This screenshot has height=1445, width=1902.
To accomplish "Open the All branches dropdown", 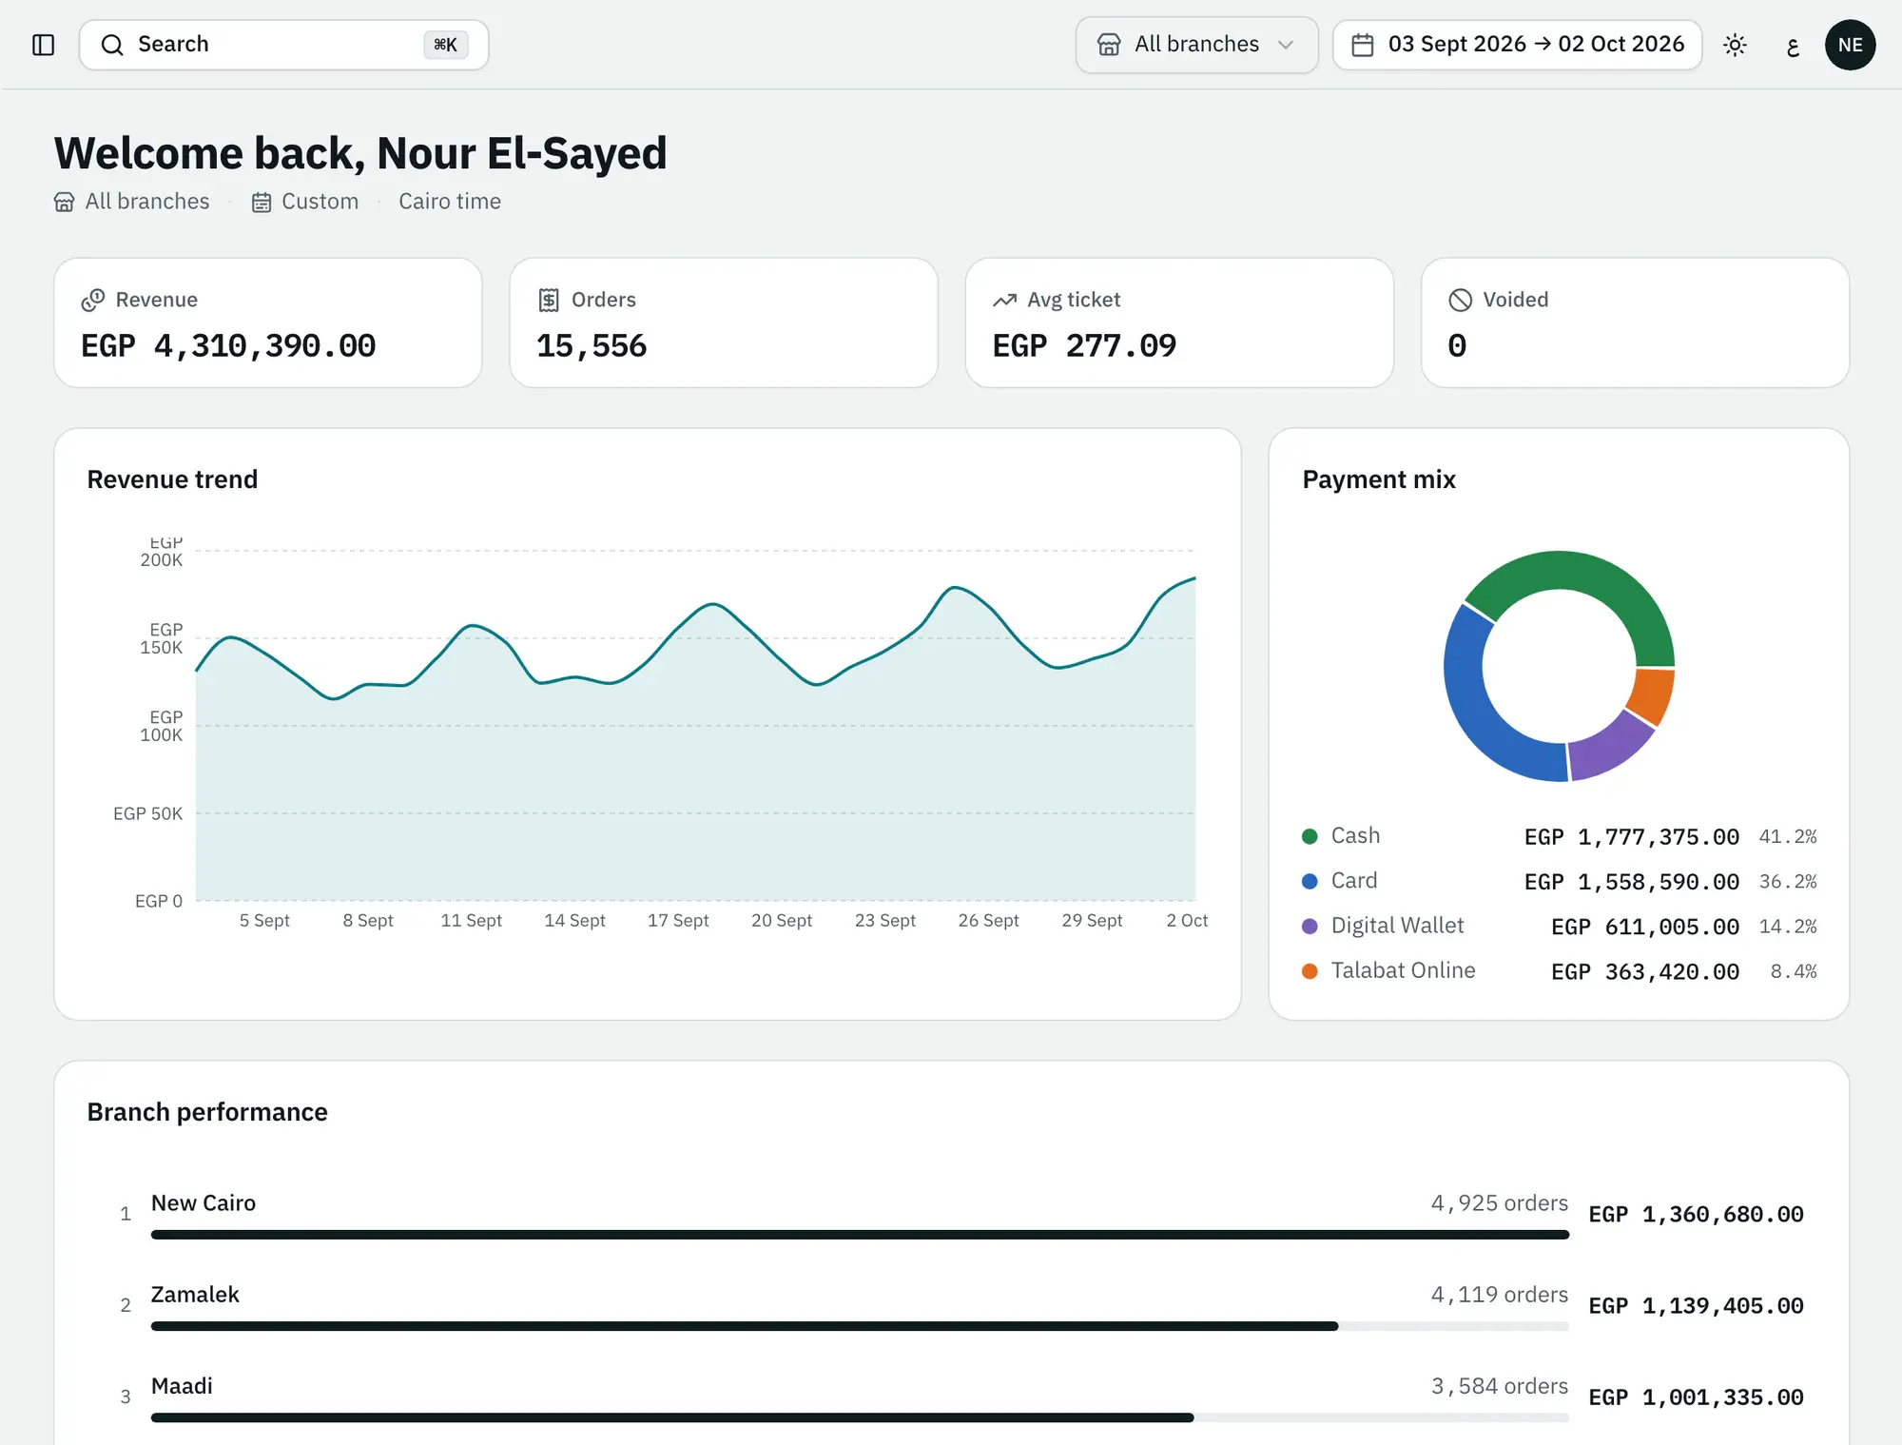I will click(x=1196, y=45).
